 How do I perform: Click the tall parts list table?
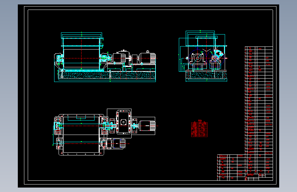(259, 110)
